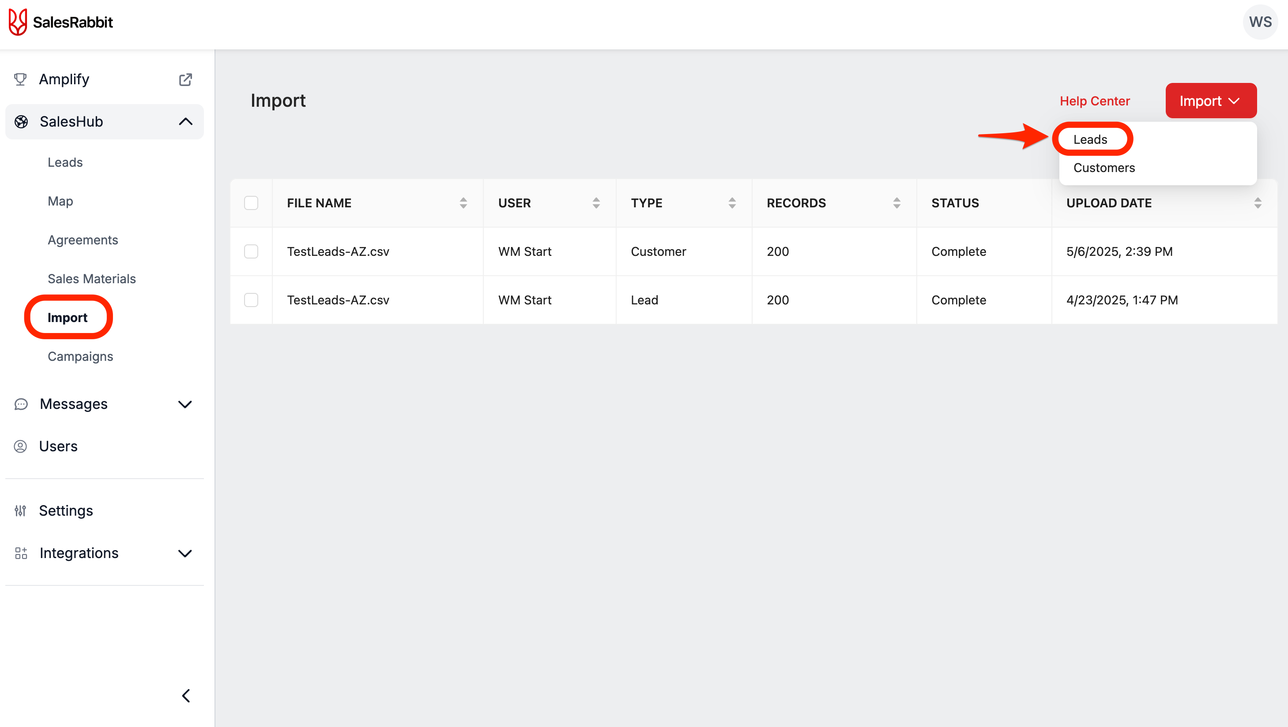Open Amplify external link icon
This screenshot has width=1288, height=727.
[185, 79]
